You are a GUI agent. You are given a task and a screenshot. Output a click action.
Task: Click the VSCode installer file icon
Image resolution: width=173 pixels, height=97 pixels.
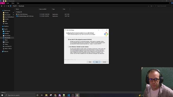17,16
